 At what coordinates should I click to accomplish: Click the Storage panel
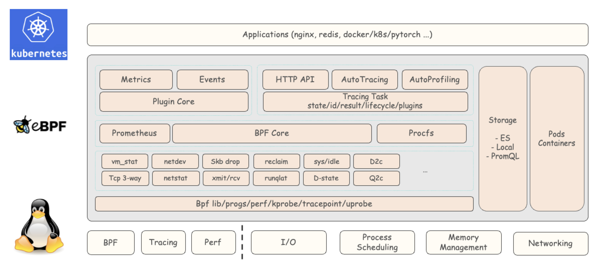(x=503, y=139)
